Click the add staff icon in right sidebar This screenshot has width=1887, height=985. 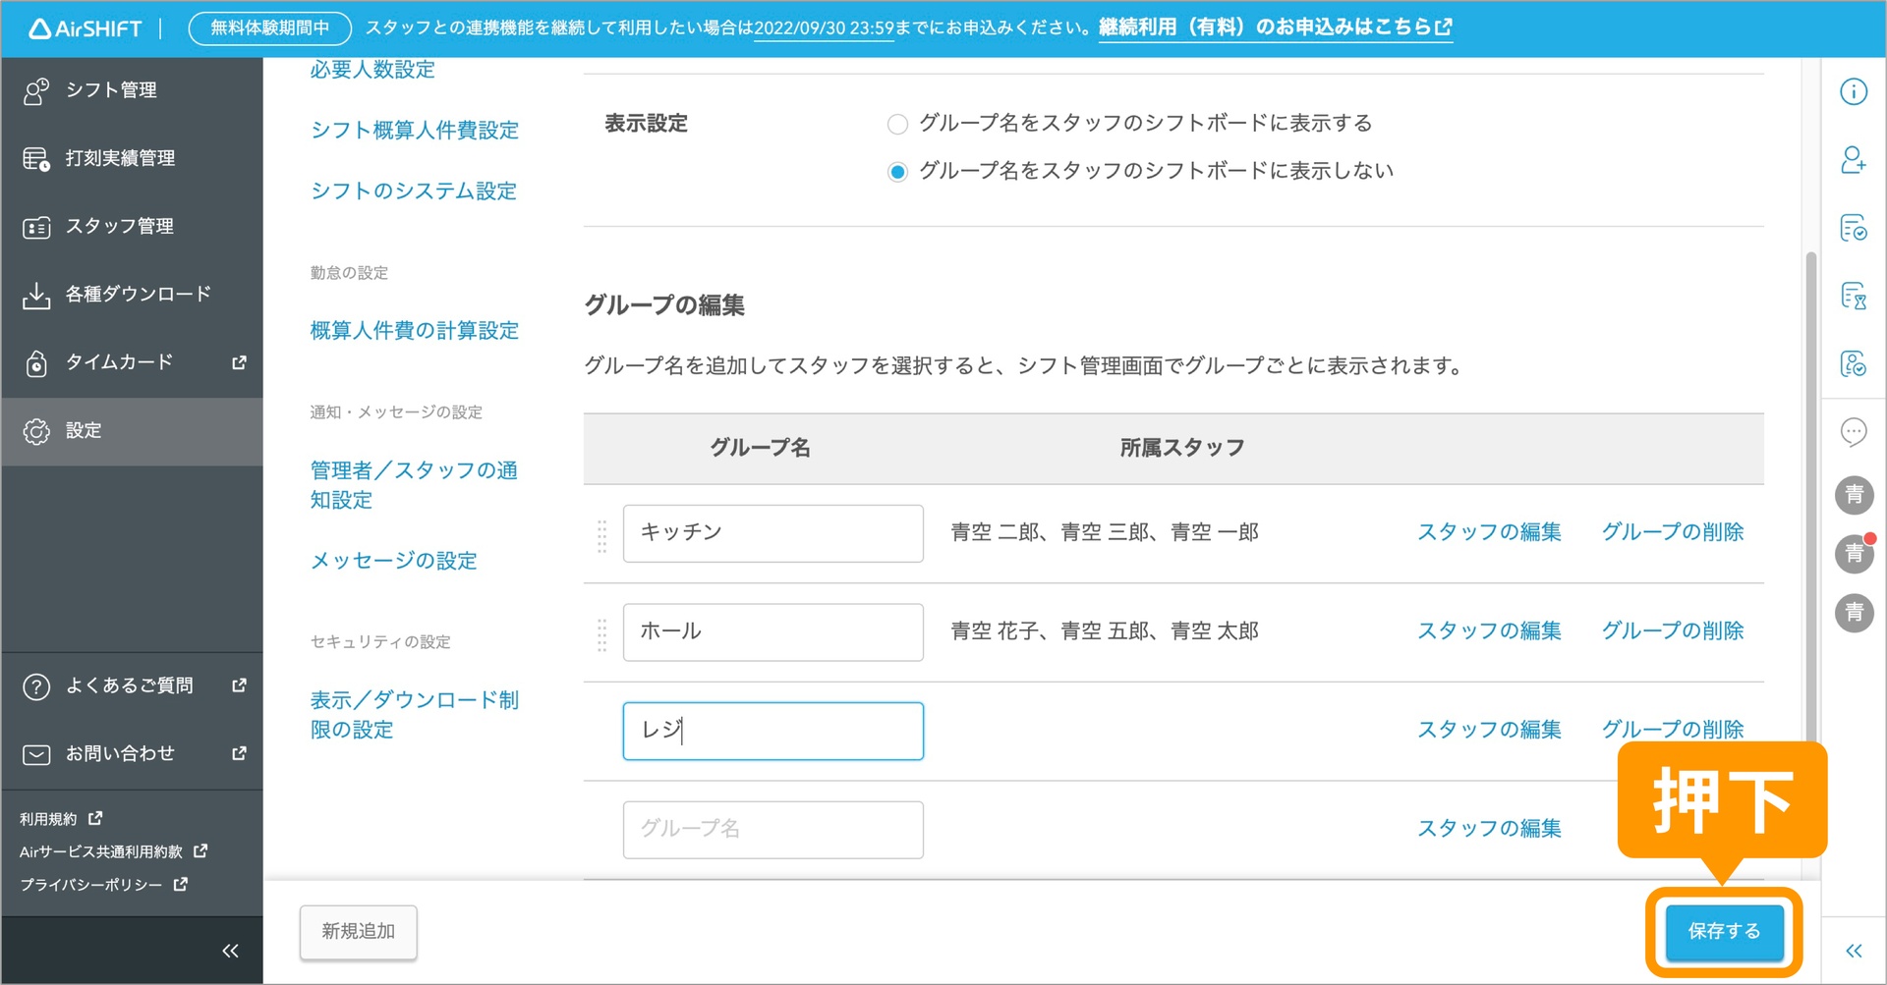pyautogui.click(x=1853, y=160)
